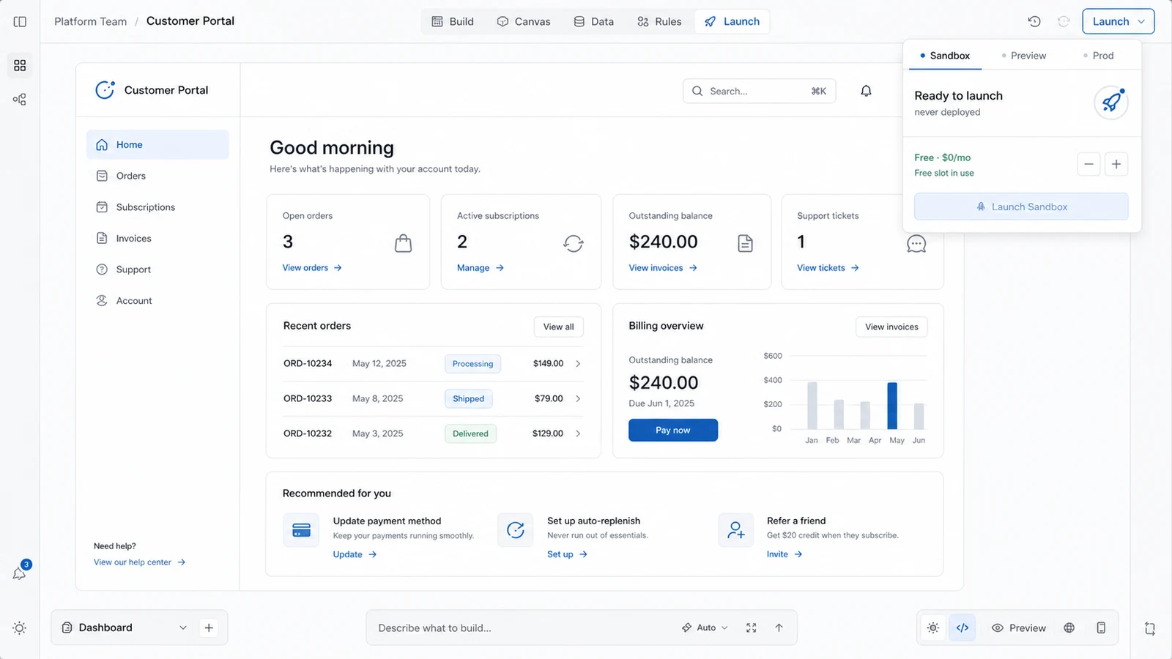The width and height of the screenshot is (1172, 659).
Task: Click the code view icon in bottom toolbar
Action: tap(963, 628)
